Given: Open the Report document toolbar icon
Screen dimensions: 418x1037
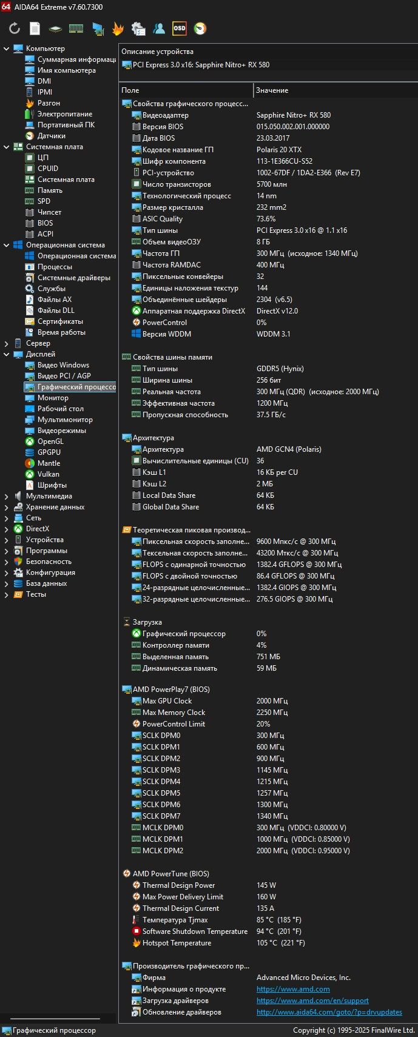Looking at the screenshot, I should [35, 29].
